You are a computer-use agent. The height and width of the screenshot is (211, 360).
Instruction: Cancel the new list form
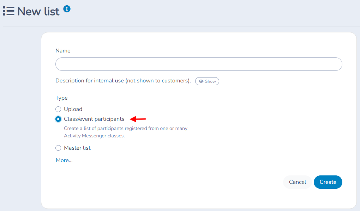(x=298, y=182)
